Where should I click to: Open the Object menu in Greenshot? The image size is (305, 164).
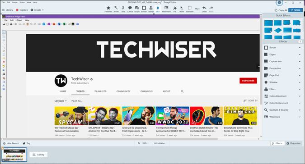(x=19, y=20)
